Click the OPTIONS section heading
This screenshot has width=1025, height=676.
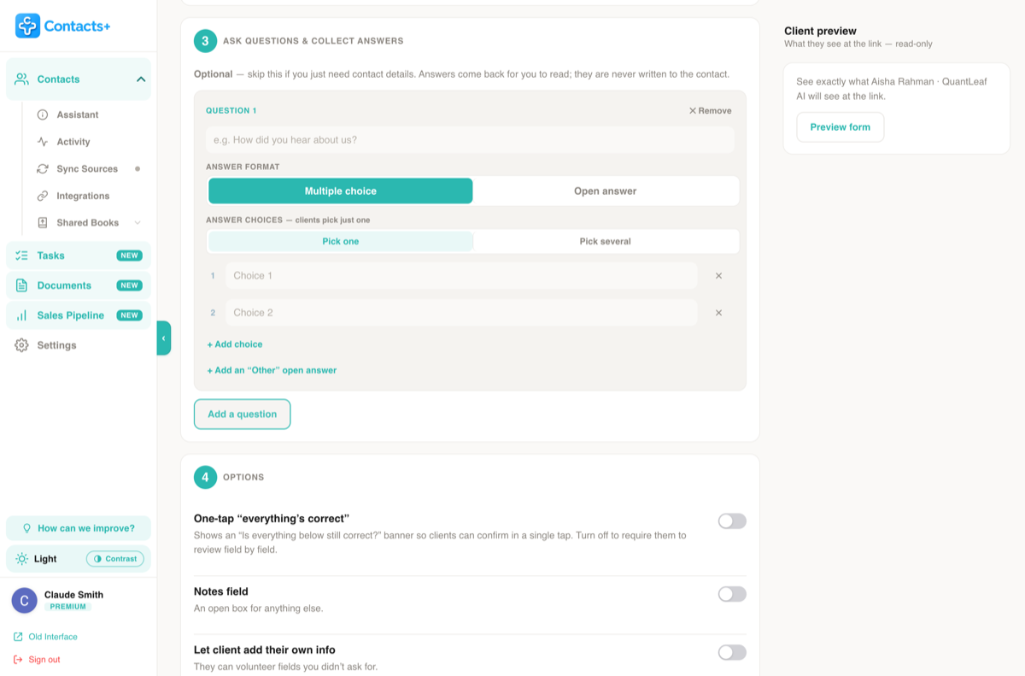tap(243, 478)
